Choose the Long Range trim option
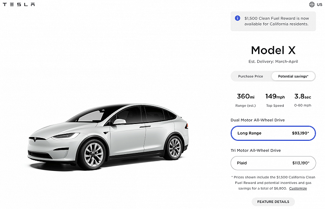 [273, 133]
